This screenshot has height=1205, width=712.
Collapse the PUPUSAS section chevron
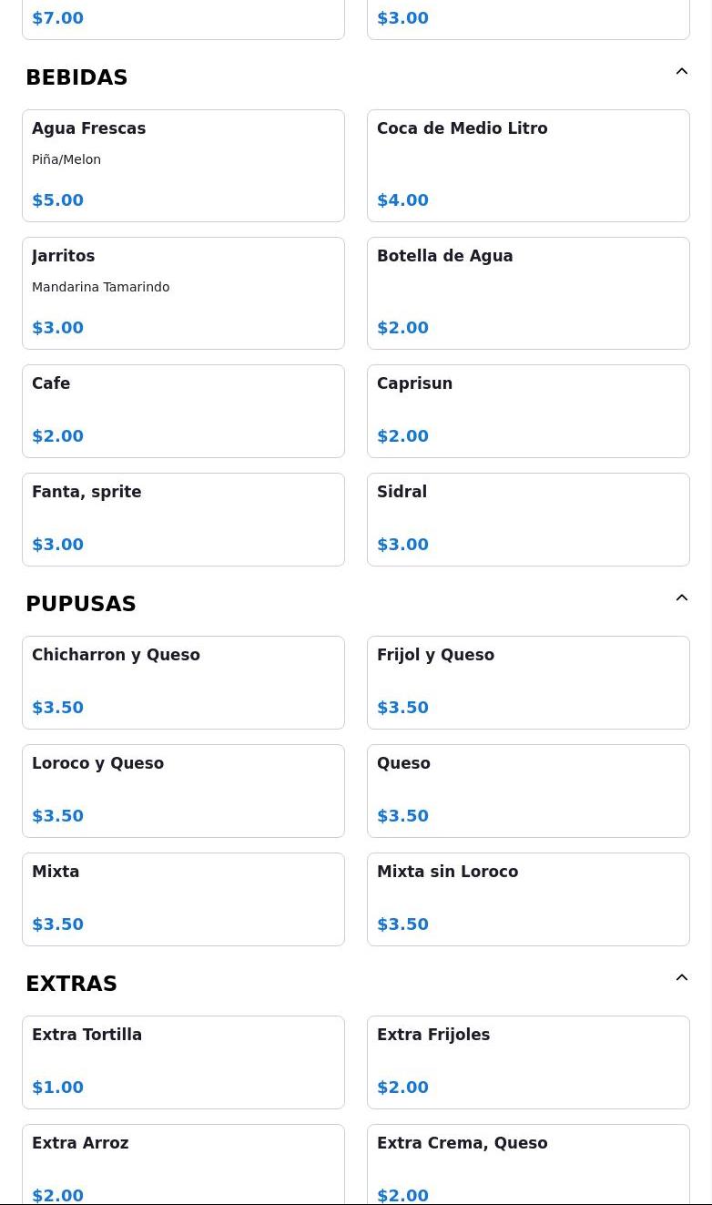click(x=682, y=598)
